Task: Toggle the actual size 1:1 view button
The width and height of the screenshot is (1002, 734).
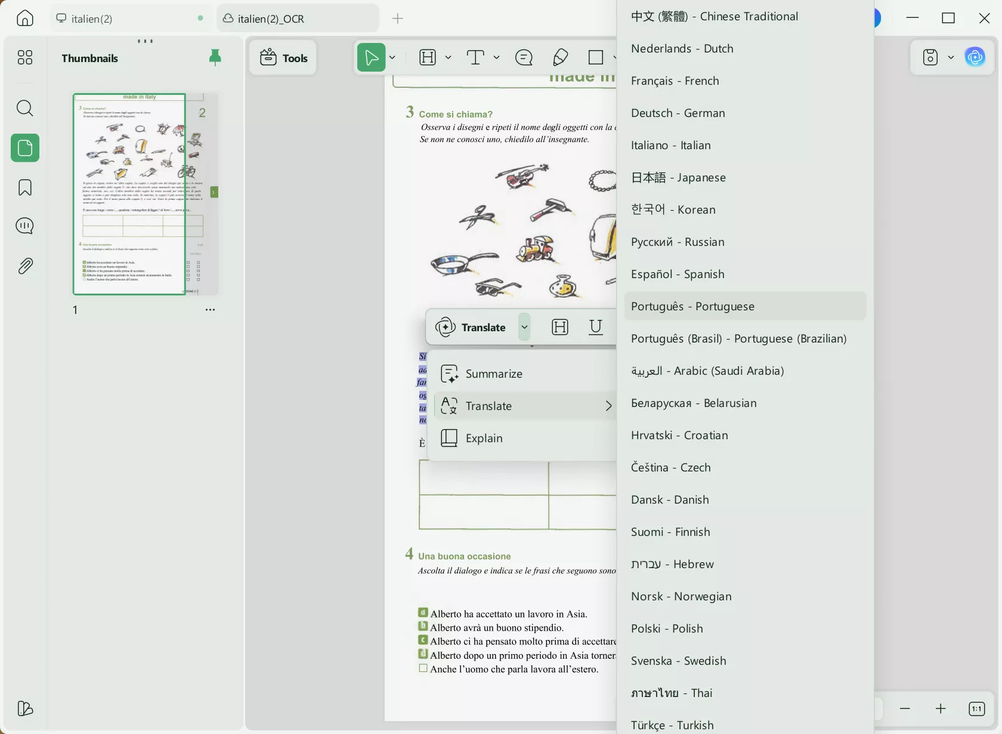Action: [x=976, y=709]
